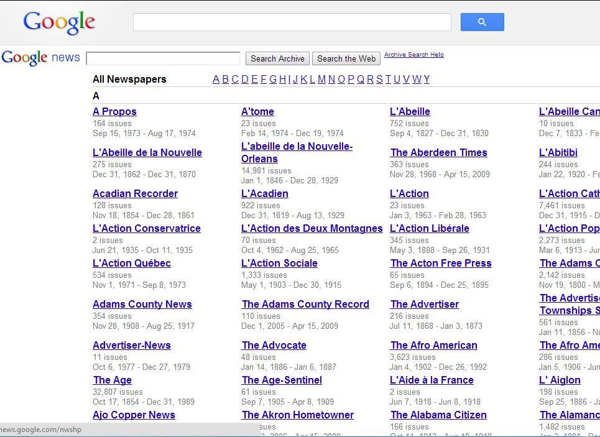The width and height of the screenshot is (600, 437).
Task: Open Acadian Recorder newspaper link
Action: 135,194
